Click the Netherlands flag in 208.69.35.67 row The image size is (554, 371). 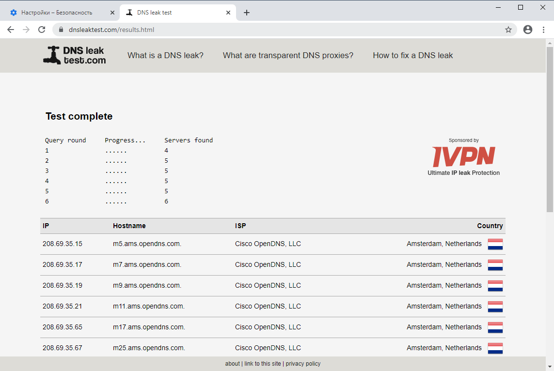pyautogui.click(x=495, y=348)
